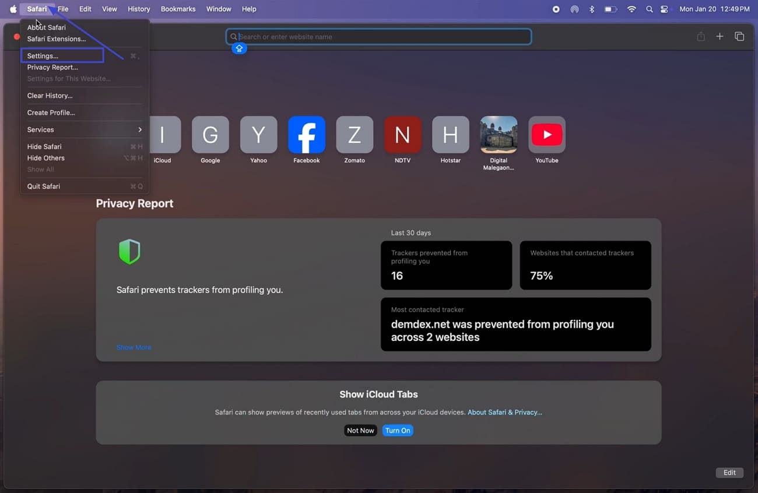Open Safari Extensions... menu item
758x493 pixels.
[x=85, y=39]
